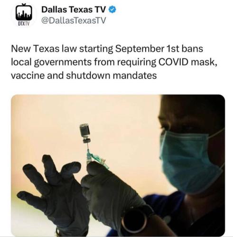233x237 pixels.
Task: Click the blue surgical mask in photo
Action: point(191,160)
